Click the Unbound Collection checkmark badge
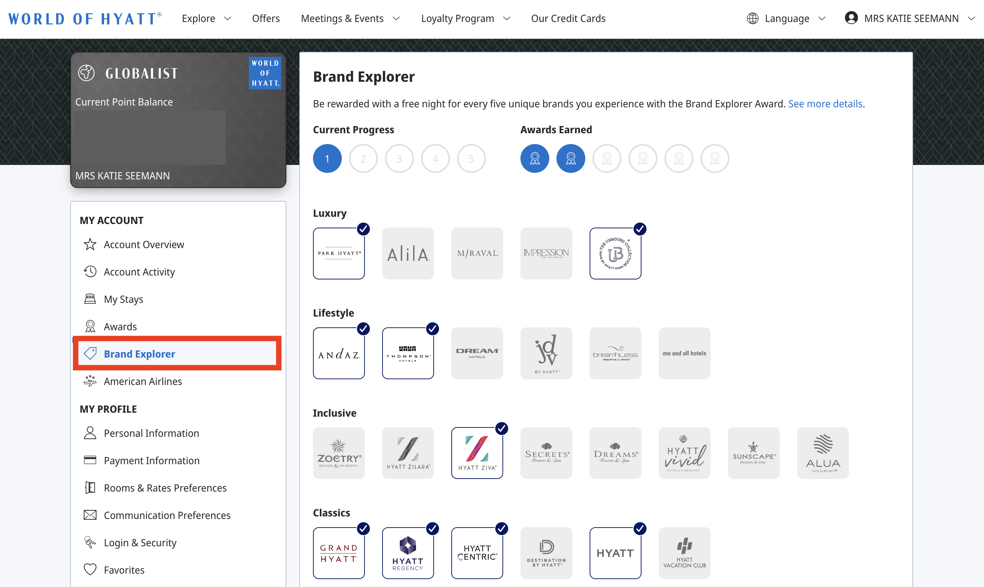The image size is (984, 587). 640,229
